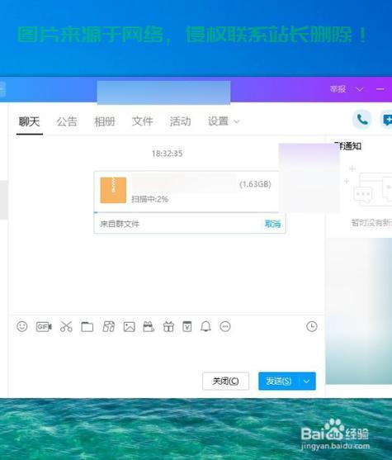Viewport: 392px width, 460px height.
Task: Open the 公告 tab
Action: point(67,121)
